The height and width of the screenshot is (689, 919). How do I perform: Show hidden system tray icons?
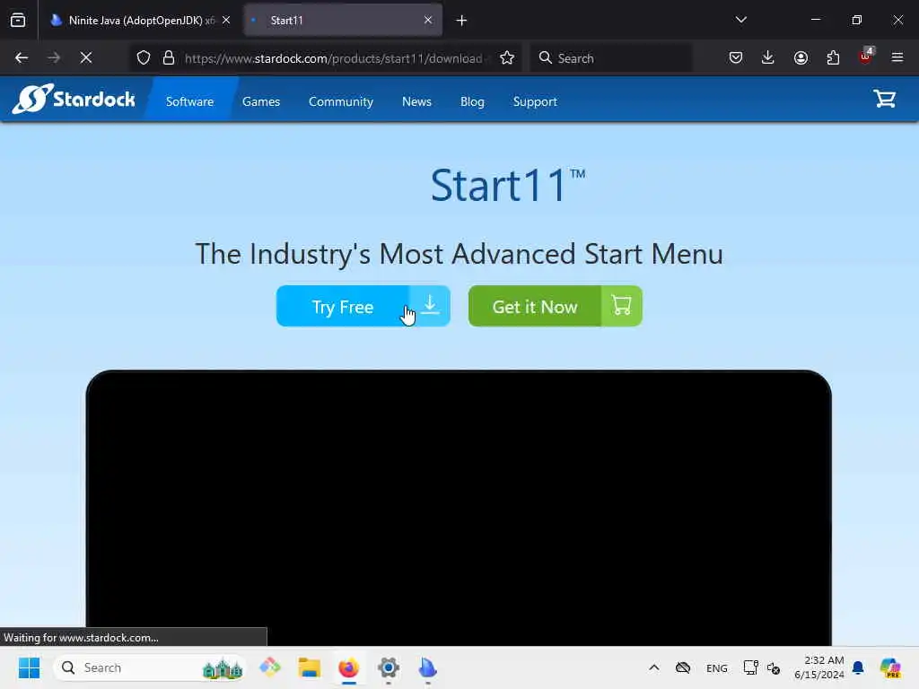(654, 667)
